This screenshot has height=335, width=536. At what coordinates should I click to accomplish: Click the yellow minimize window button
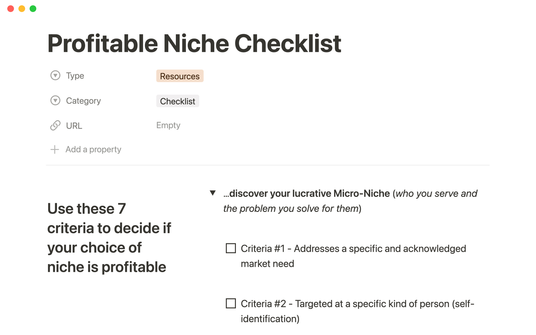tap(22, 9)
